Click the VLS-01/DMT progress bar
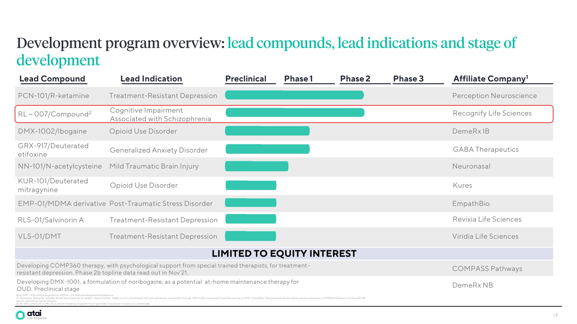This screenshot has width=577, height=324. tap(250, 236)
